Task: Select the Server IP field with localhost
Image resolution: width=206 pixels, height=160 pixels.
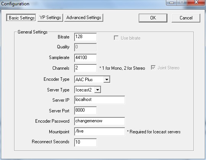Action: click(x=100, y=100)
